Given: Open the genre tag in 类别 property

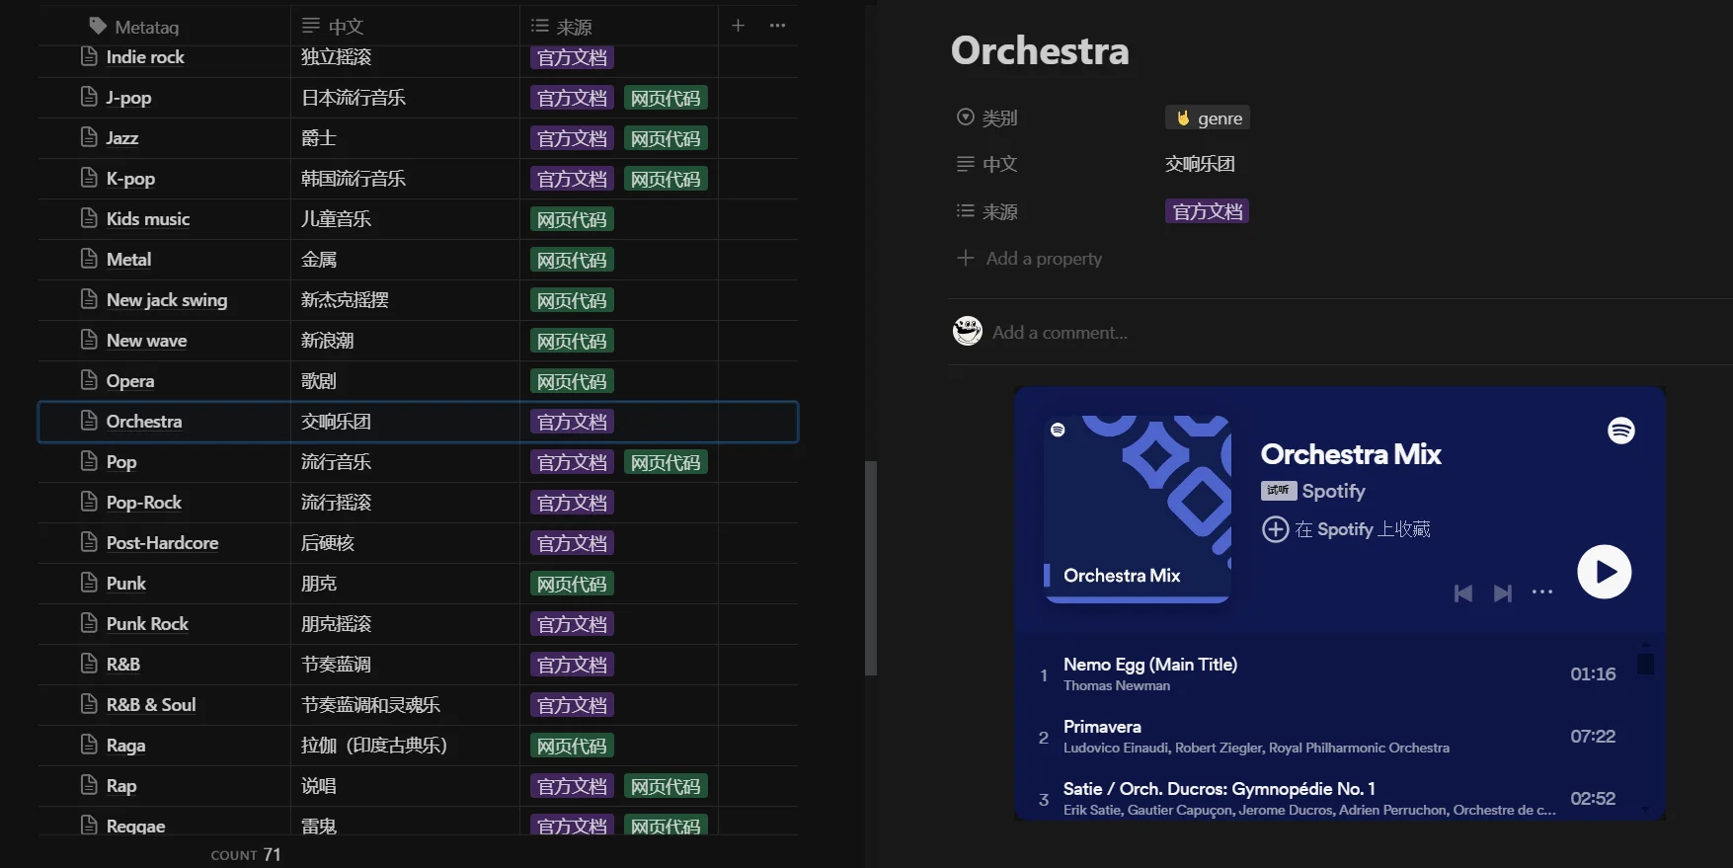Looking at the screenshot, I should [x=1208, y=118].
